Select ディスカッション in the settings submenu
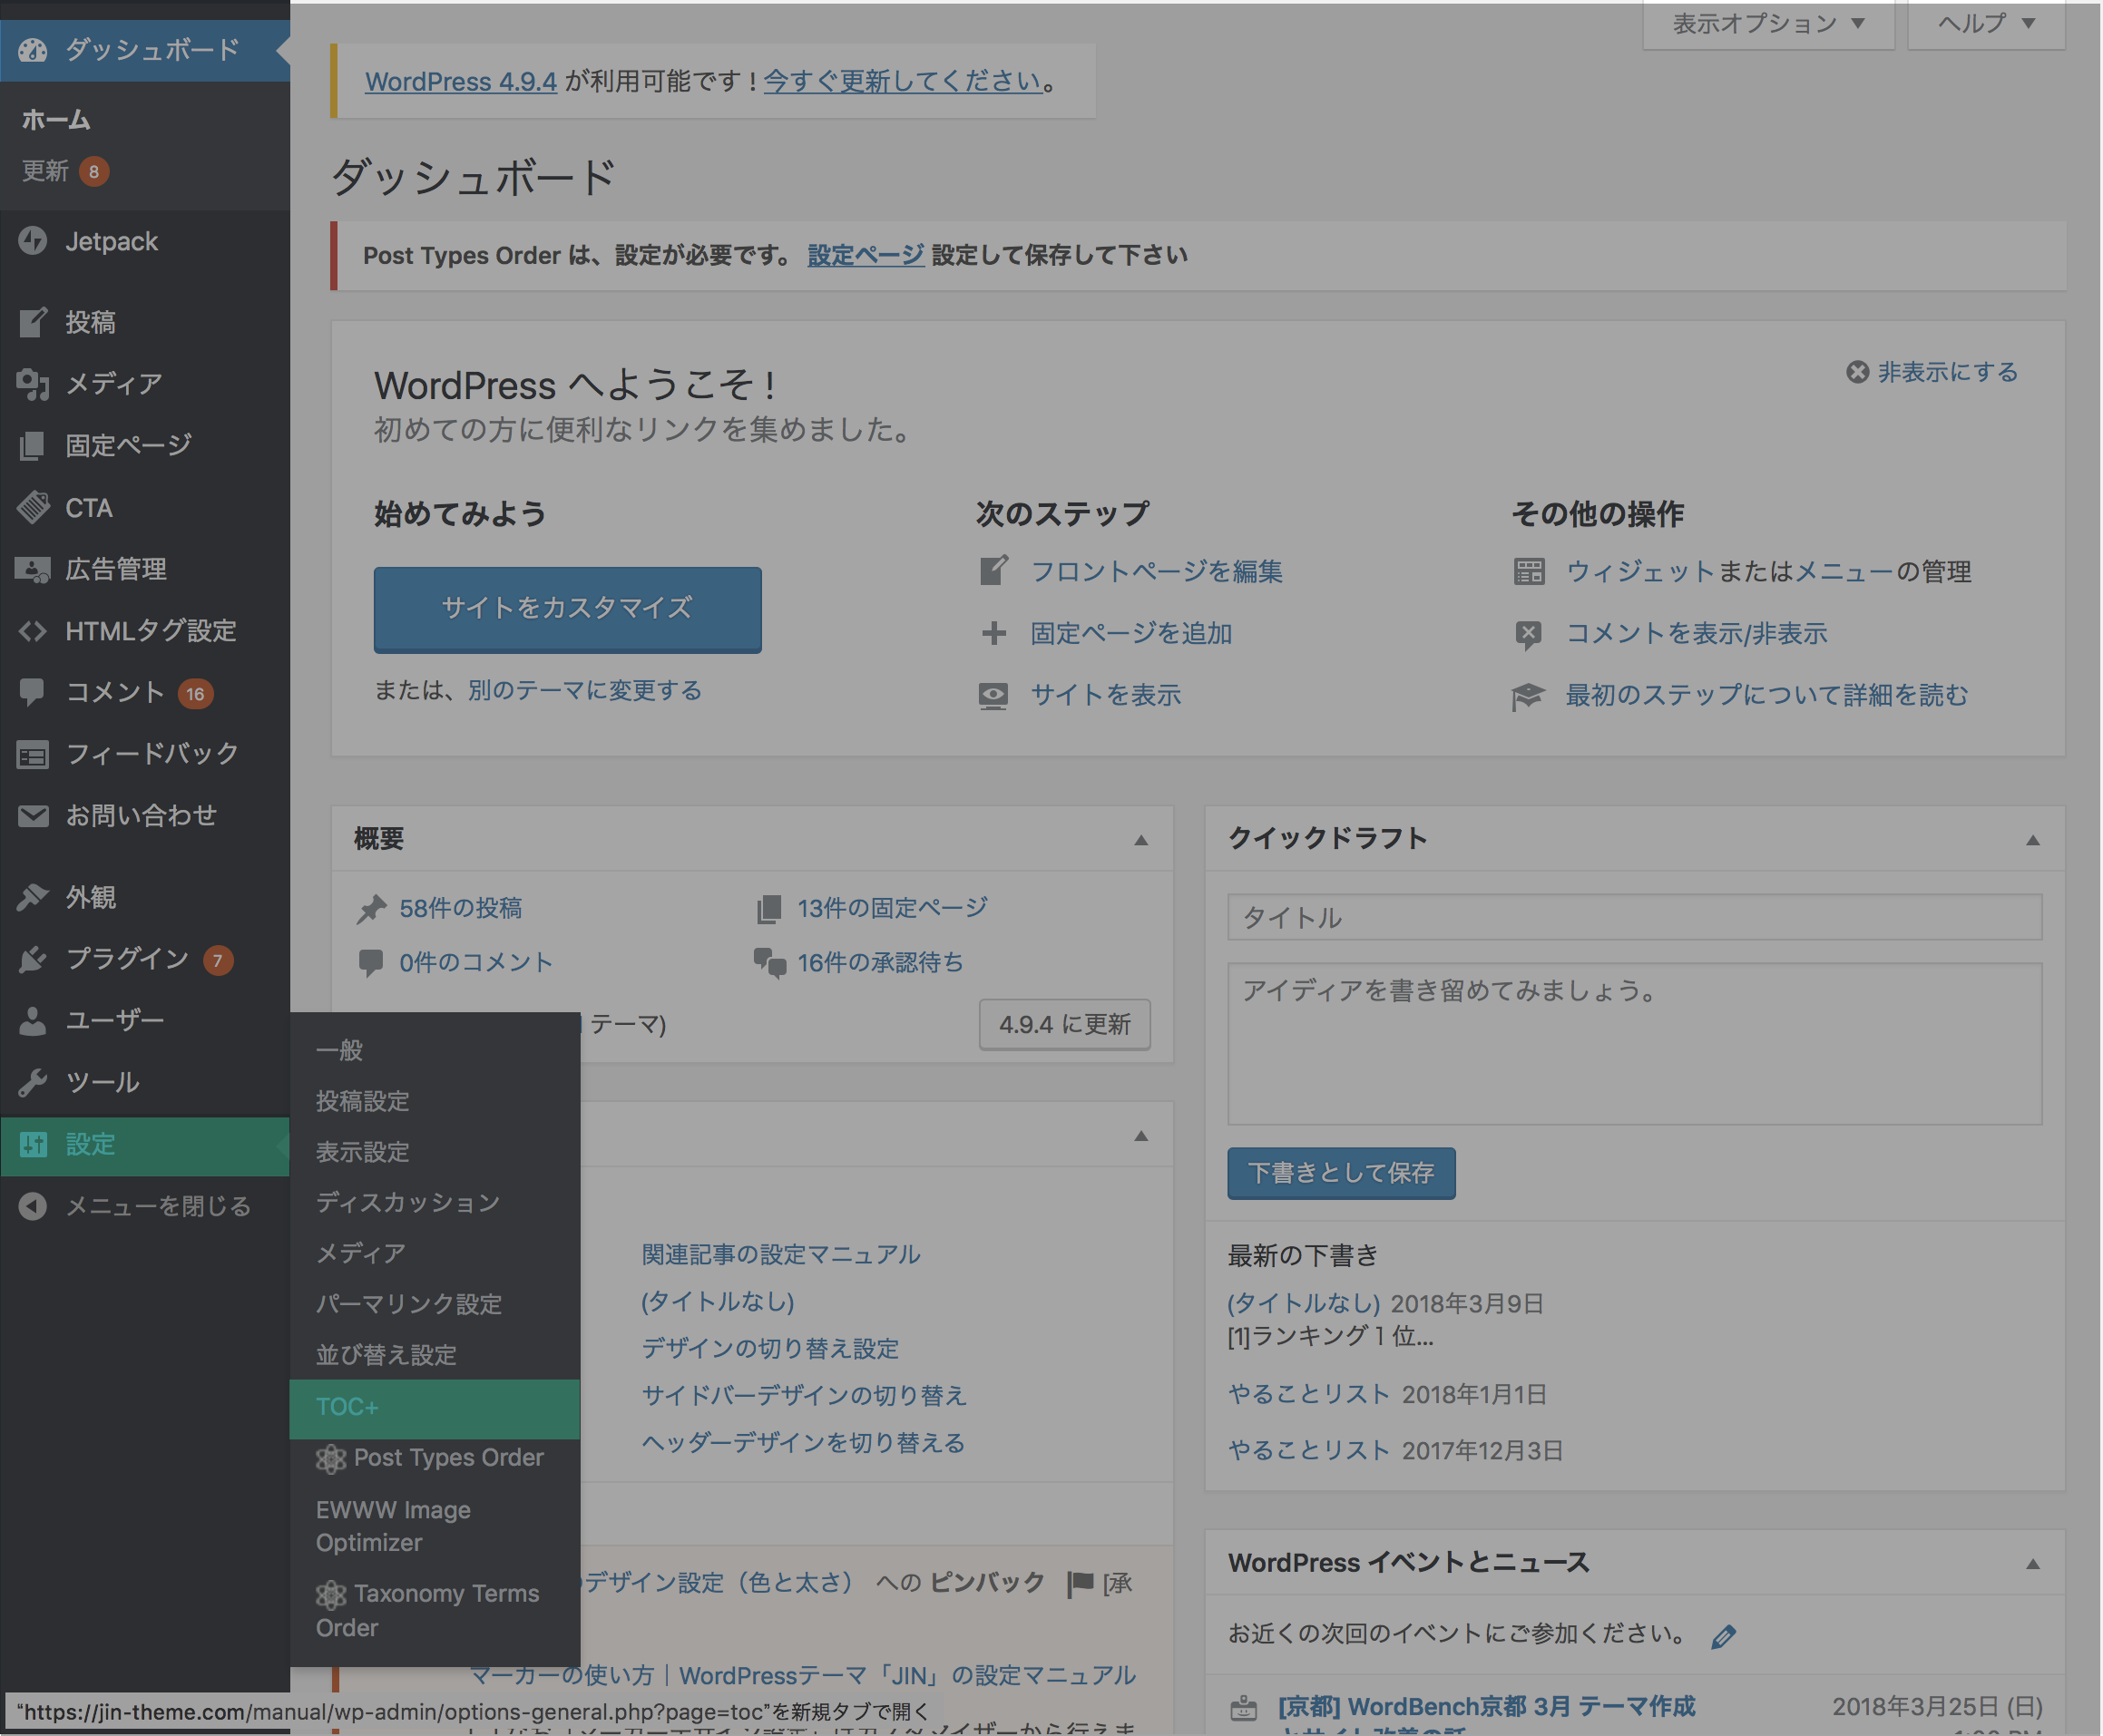 (x=434, y=1203)
